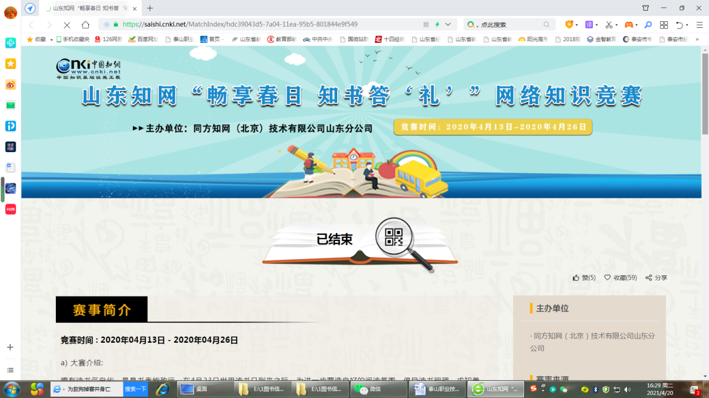Open the Windows Start button
The width and height of the screenshot is (709, 398).
[x=11, y=389]
